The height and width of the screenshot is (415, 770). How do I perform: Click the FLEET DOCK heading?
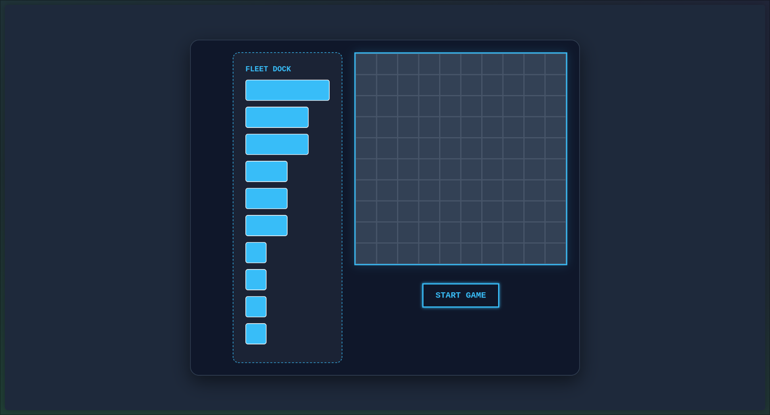pyautogui.click(x=268, y=69)
